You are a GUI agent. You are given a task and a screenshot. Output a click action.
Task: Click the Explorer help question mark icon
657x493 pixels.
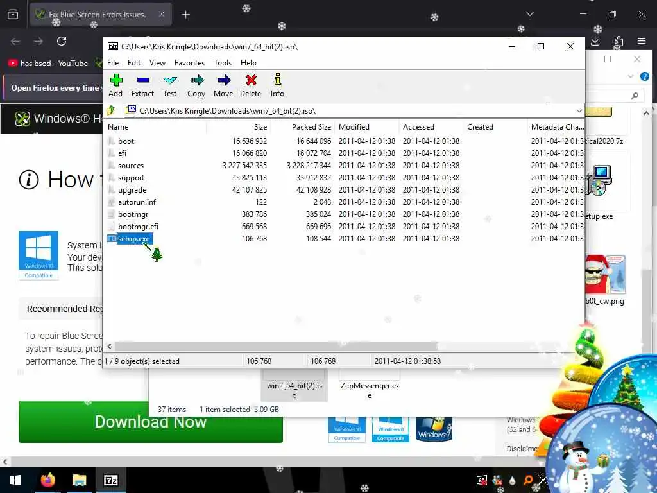click(x=644, y=76)
